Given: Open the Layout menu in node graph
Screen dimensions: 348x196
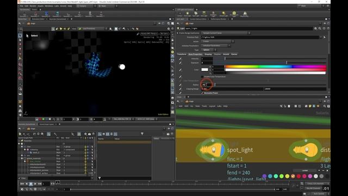Looking at the screenshot, I should 212,106.
